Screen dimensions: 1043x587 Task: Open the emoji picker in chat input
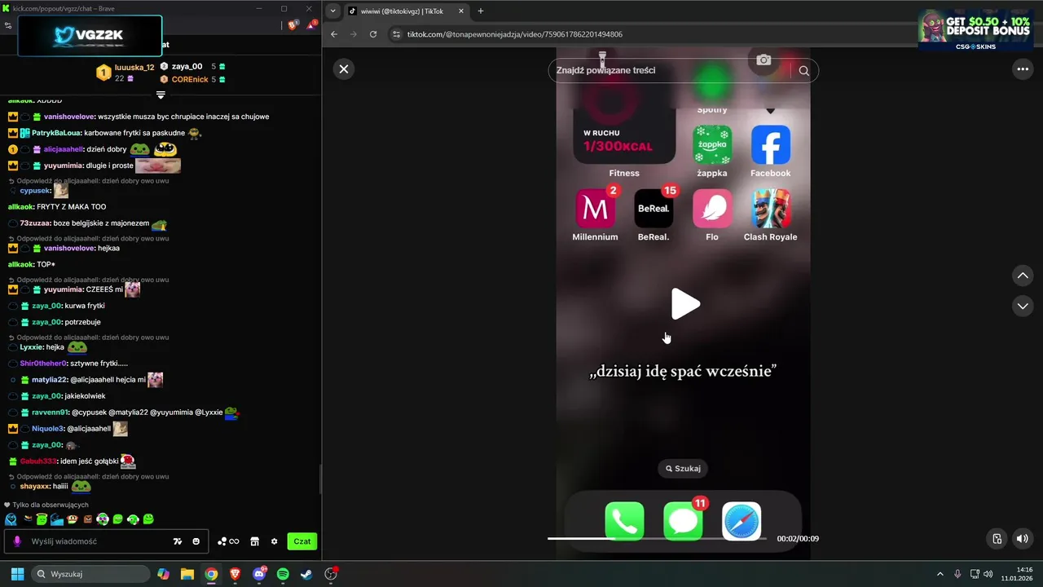pyautogui.click(x=196, y=541)
